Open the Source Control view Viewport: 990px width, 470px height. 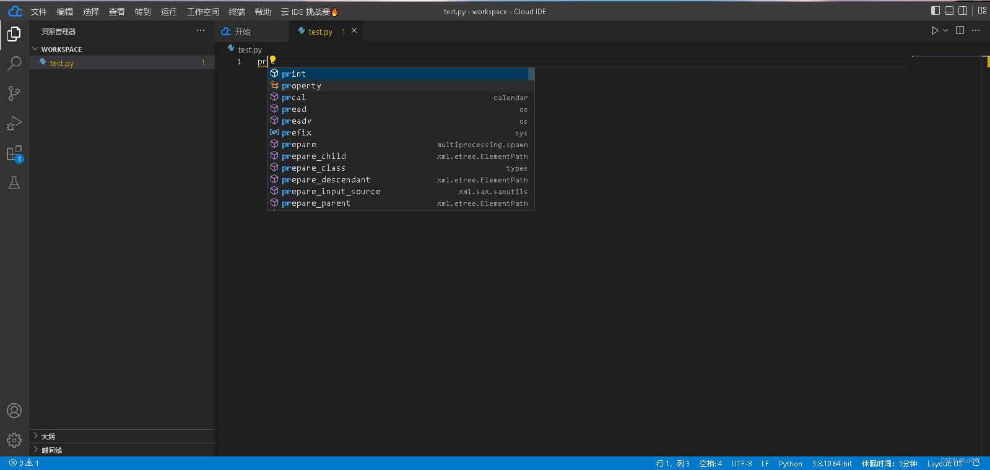coord(14,93)
